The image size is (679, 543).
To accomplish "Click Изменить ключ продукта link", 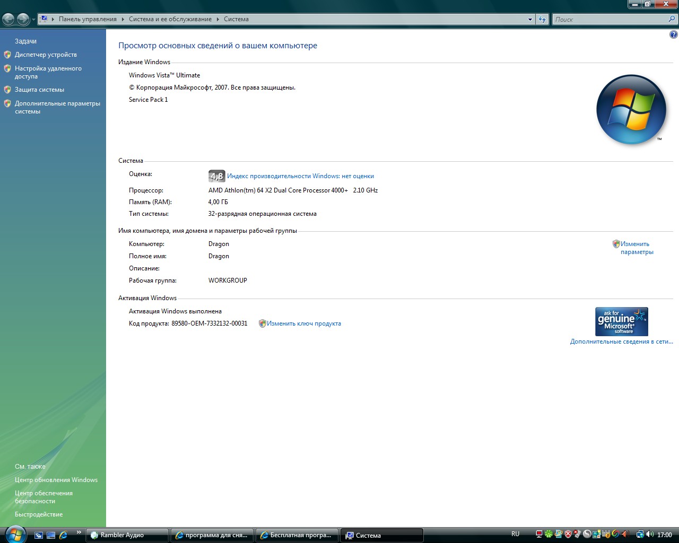I will [x=303, y=323].
